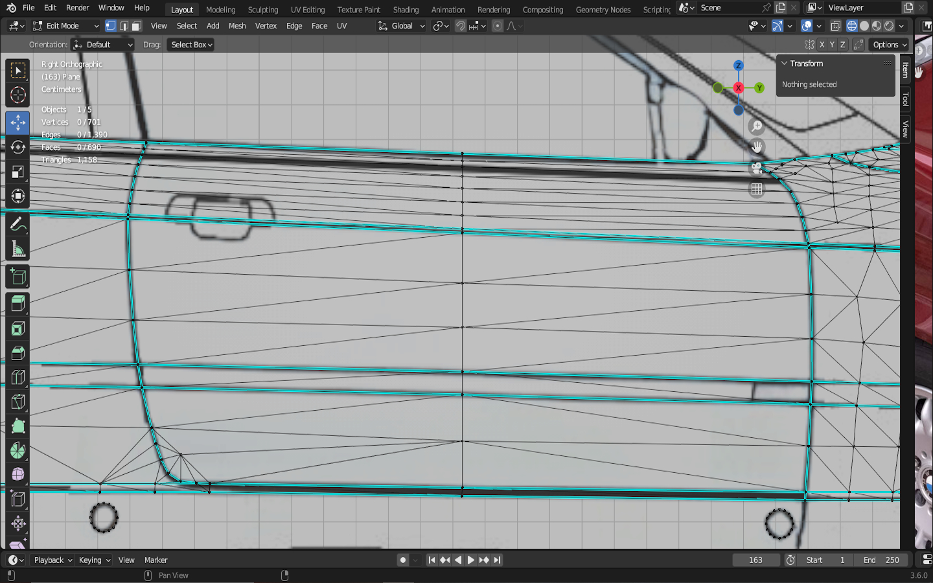This screenshot has width=933, height=583.
Task: Choose the Annotate pencil tool
Action: click(x=18, y=224)
